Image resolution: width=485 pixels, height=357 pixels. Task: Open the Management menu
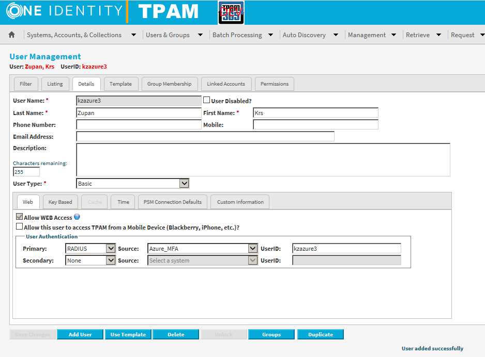click(372, 35)
